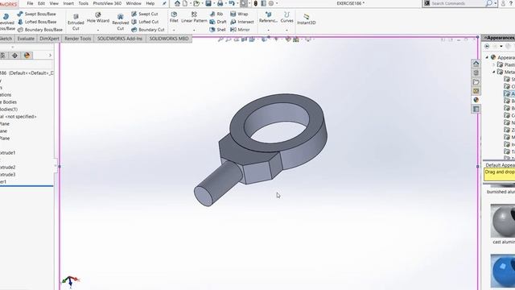This screenshot has width=515, height=290.
Task: Select the Mirror tool
Action: [x=240, y=30]
